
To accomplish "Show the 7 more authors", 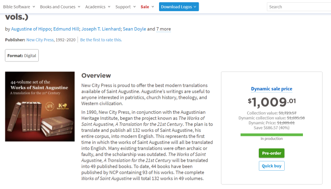I will (163, 29).
